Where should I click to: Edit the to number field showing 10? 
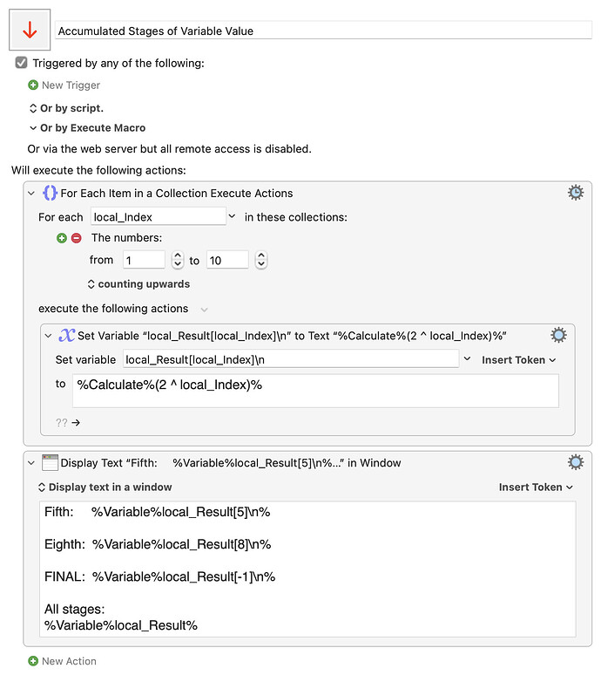227,260
